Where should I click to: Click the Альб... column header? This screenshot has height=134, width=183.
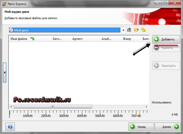pyautogui.click(x=103, y=39)
